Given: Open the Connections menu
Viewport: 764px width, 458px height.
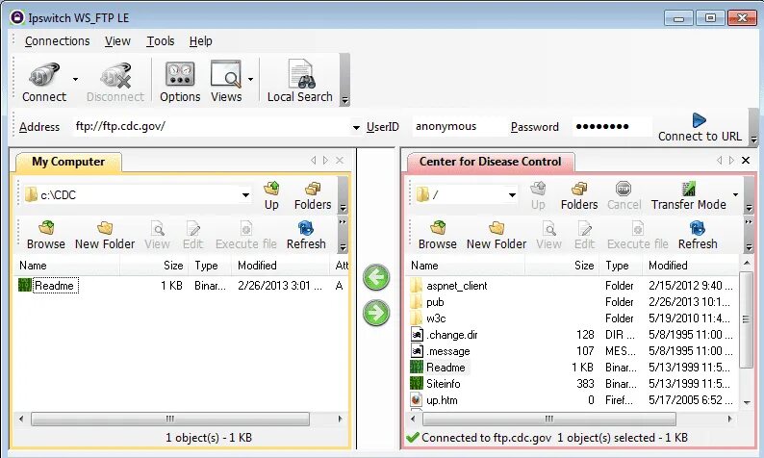Looking at the screenshot, I should tap(57, 41).
